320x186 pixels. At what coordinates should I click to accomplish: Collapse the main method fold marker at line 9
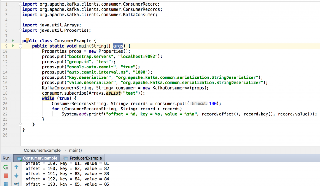pos(20,46)
